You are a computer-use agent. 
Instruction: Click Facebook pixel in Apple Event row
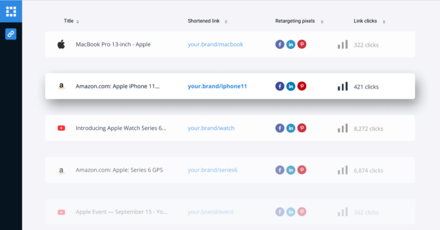[x=280, y=212]
